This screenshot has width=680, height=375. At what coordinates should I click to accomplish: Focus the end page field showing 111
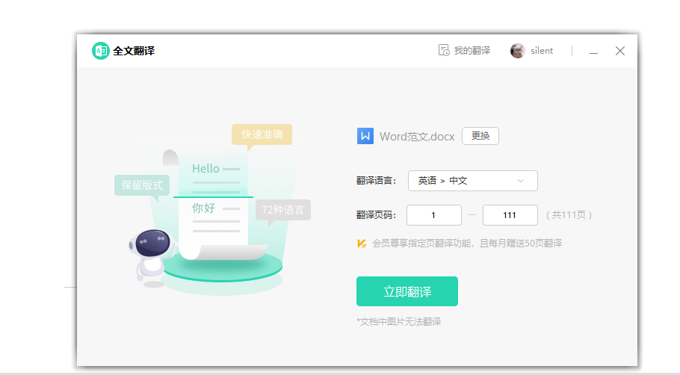[510, 215]
